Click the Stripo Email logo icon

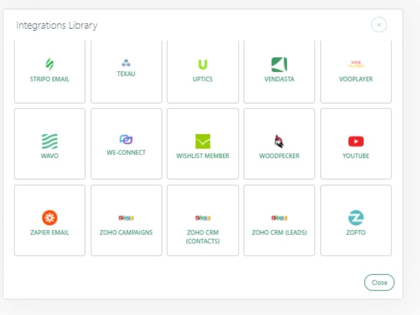[x=50, y=64]
